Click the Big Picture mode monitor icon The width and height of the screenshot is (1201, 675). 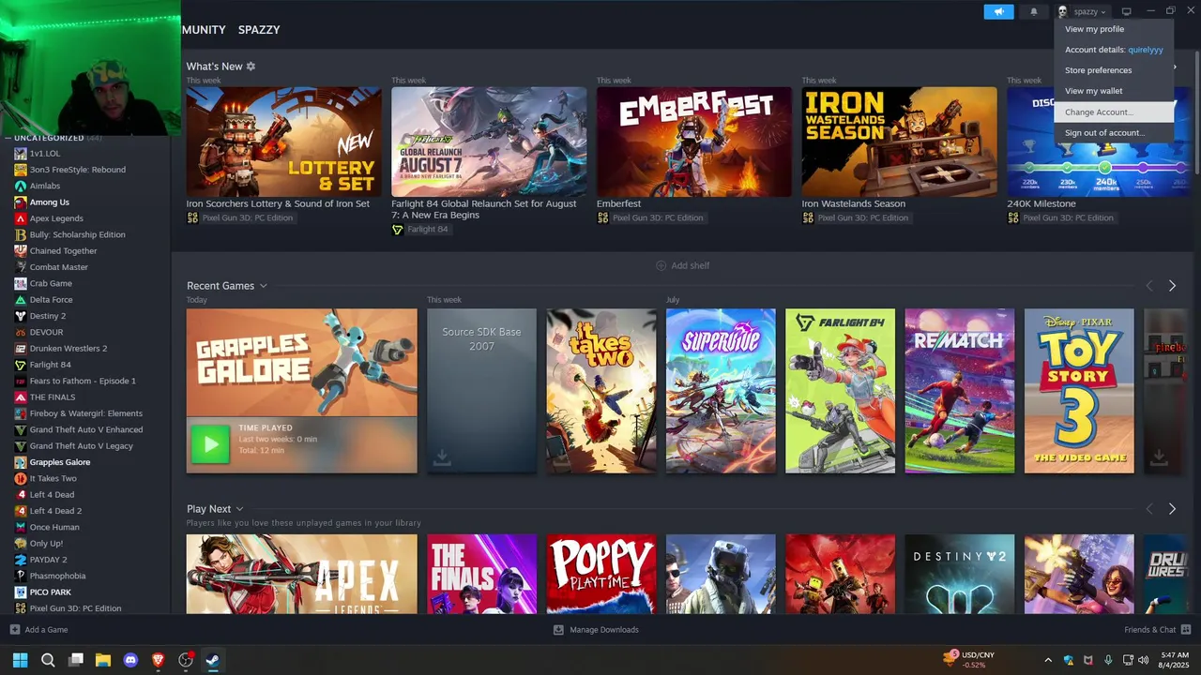point(1127,11)
